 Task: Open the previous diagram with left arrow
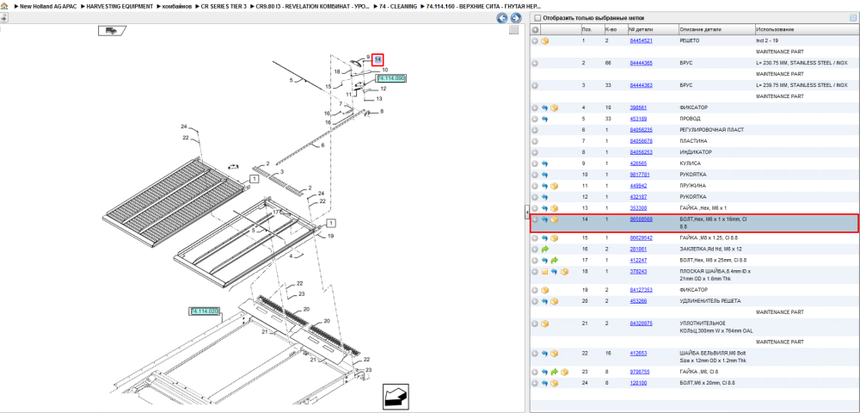pos(502,18)
